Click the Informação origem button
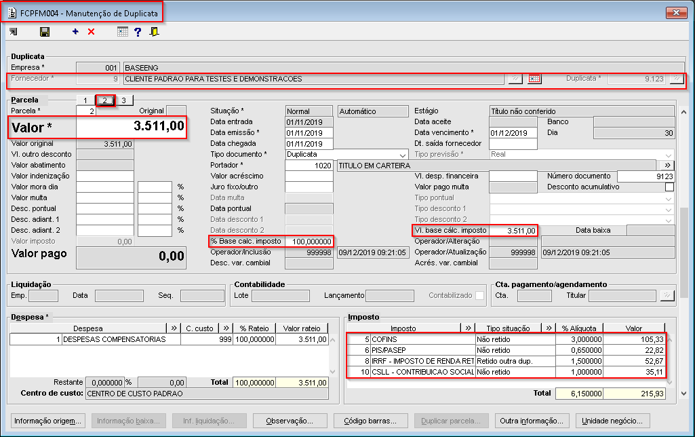This screenshot has width=695, height=437. coord(47,421)
